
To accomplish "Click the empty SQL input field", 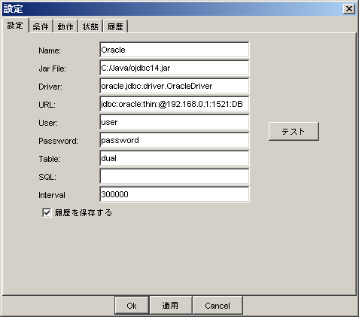I will [175, 176].
